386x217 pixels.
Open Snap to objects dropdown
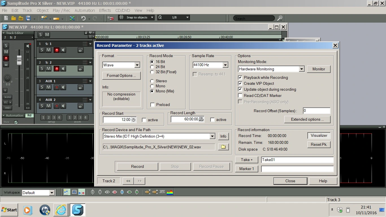(152, 17)
